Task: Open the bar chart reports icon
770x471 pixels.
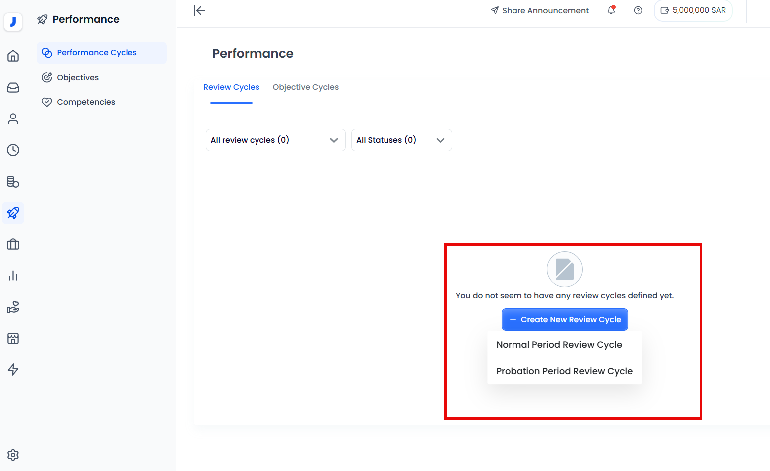Action: click(13, 276)
